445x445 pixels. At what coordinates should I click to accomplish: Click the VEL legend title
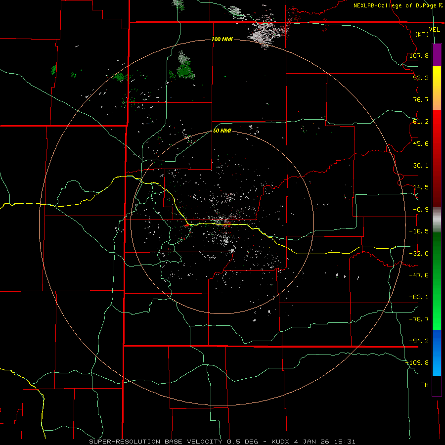(434, 30)
